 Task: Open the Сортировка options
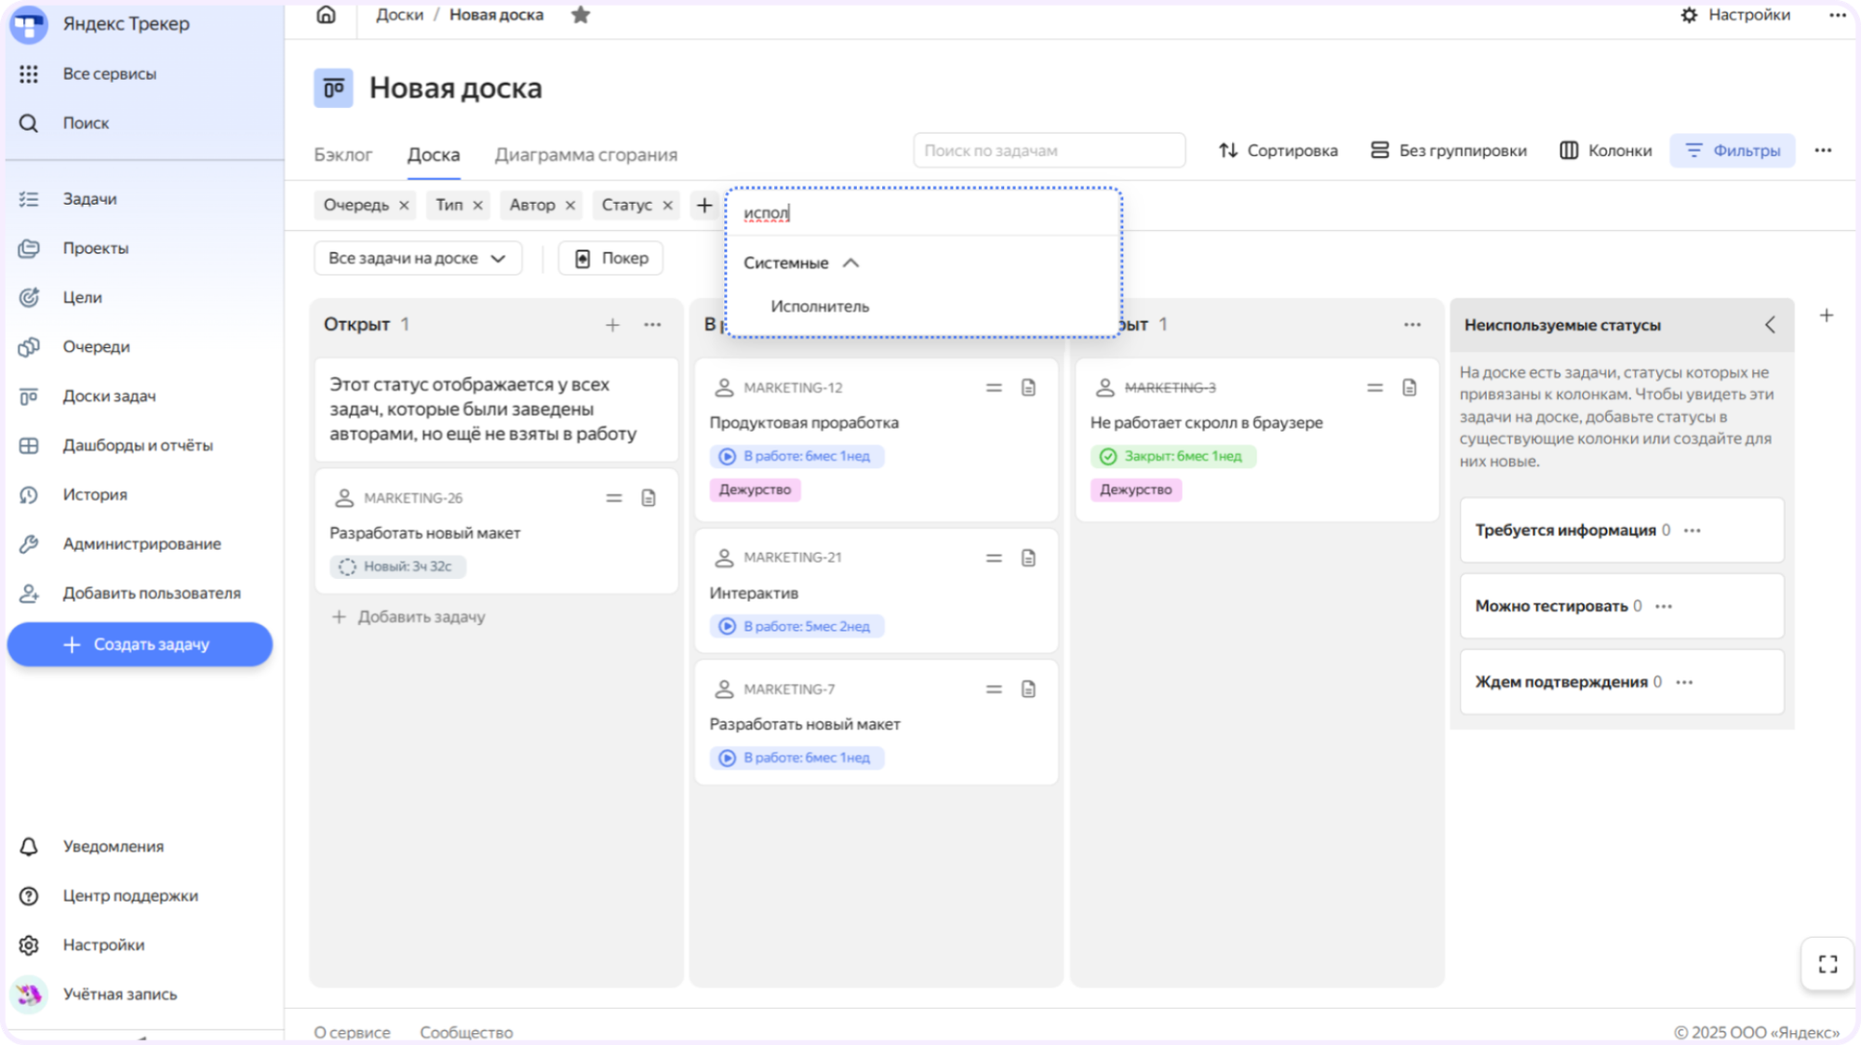click(1279, 151)
